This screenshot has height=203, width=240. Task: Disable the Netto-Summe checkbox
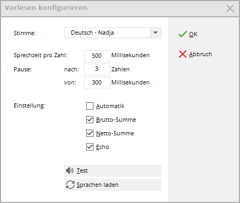pos(90,133)
